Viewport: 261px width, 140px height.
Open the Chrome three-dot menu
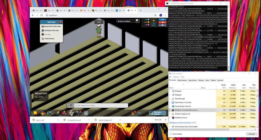pos(165,15)
